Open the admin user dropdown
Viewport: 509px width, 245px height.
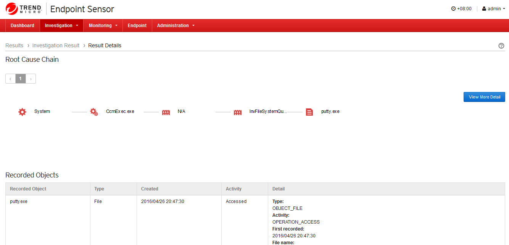[494, 9]
